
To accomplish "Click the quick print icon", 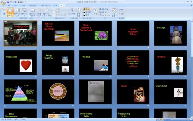I will point(21,2).
